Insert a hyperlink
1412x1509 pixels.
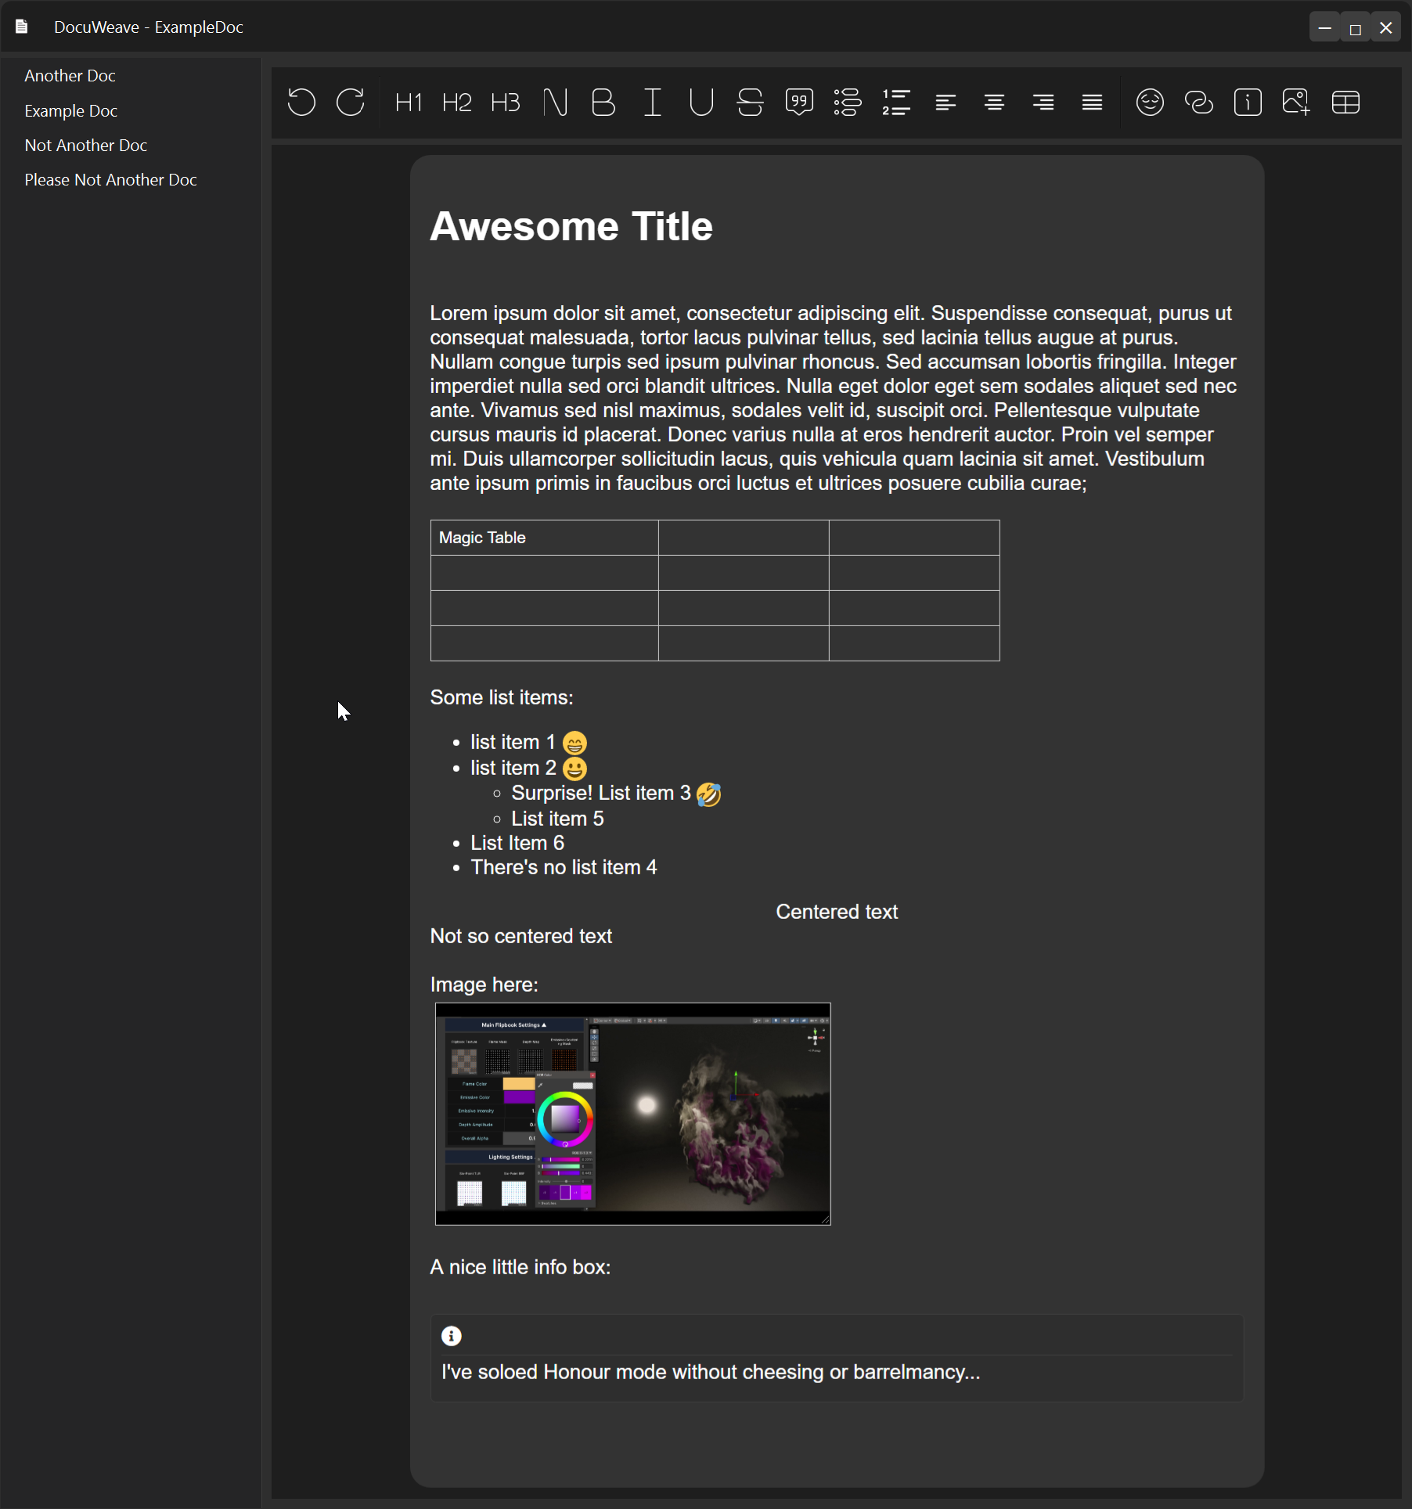pos(1198,103)
